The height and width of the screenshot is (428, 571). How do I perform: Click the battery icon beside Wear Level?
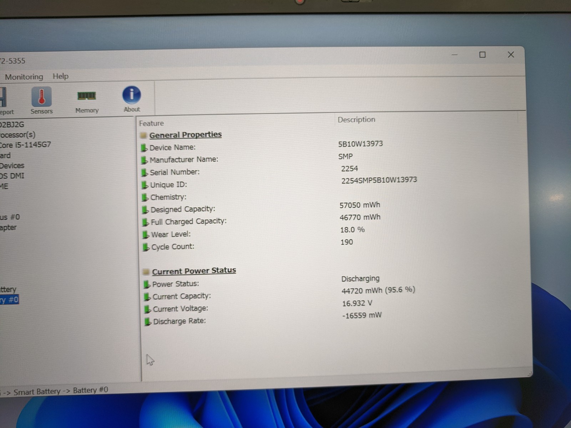click(146, 235)
